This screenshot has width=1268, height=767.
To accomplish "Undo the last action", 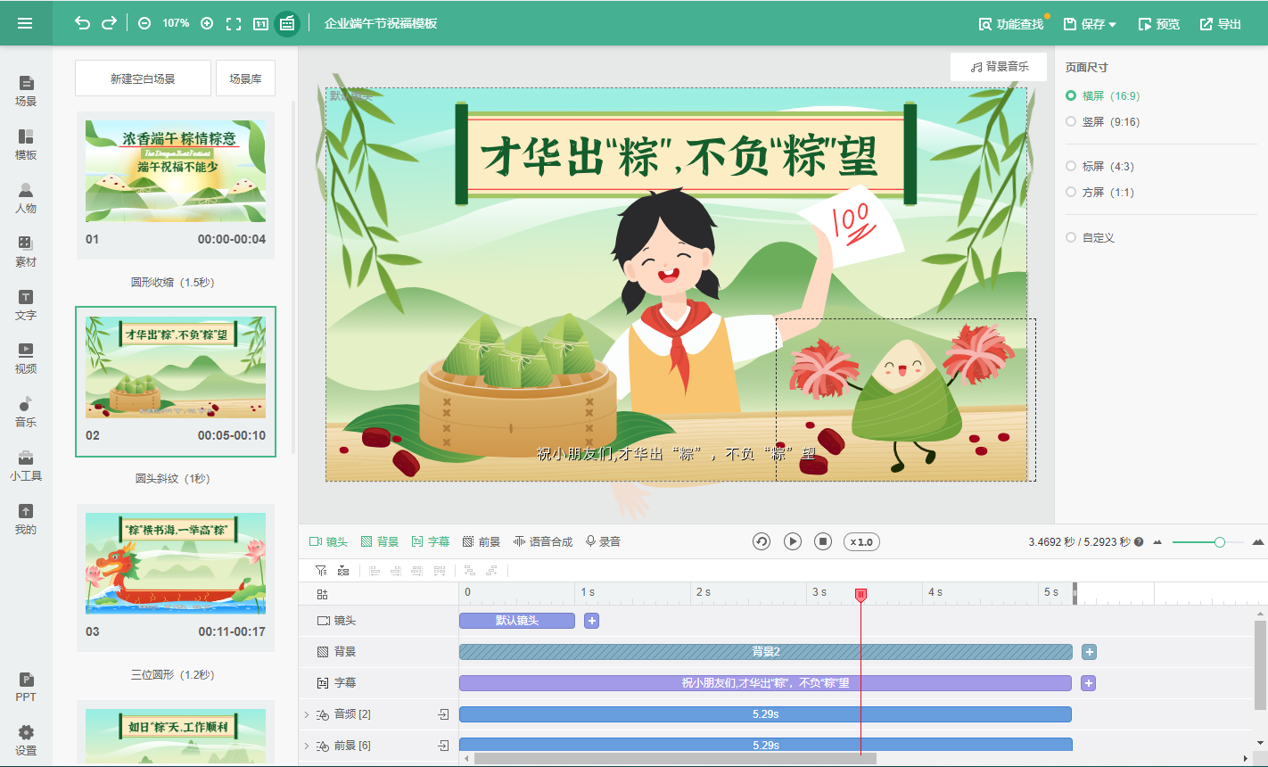I will (82, 23).
